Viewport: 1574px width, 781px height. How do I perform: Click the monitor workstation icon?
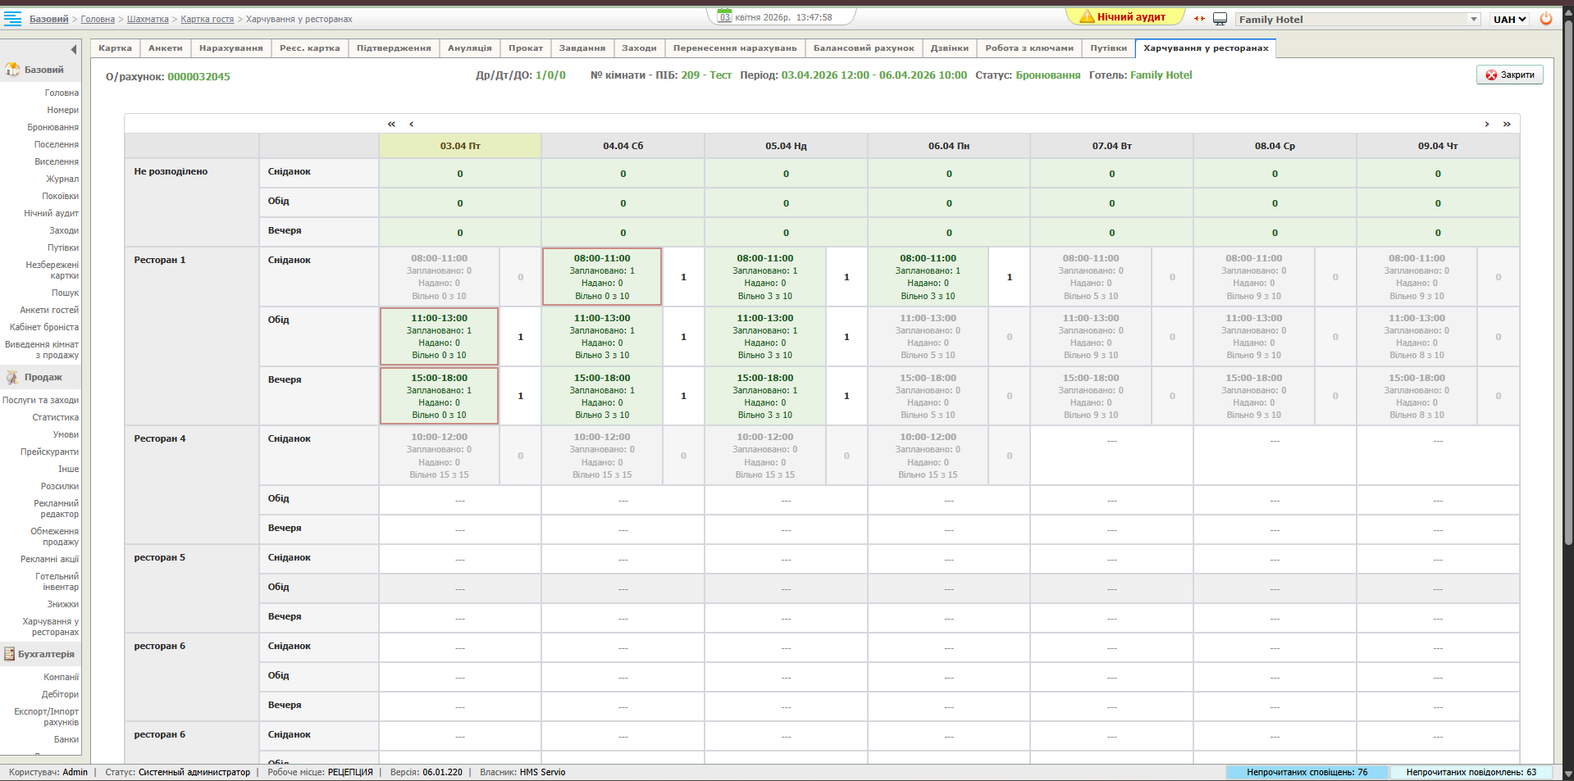(1220, 19)
